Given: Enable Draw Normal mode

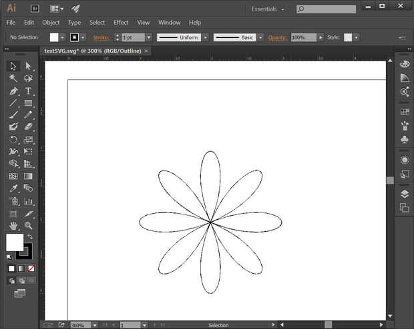Looking at the screenshot, I should click(12, 281).
